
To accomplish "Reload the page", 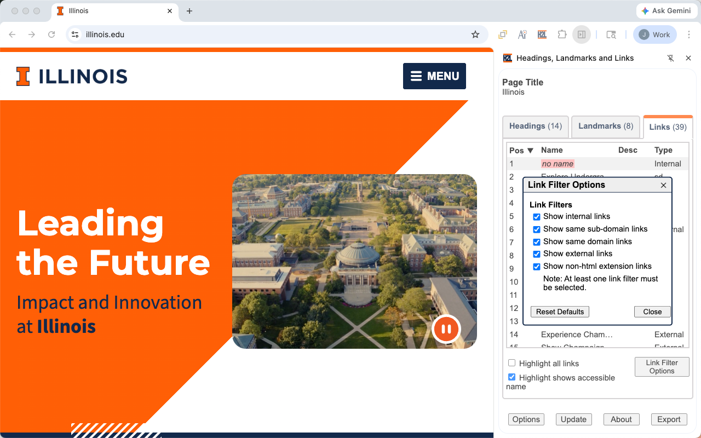I will [x=51, y=34].
